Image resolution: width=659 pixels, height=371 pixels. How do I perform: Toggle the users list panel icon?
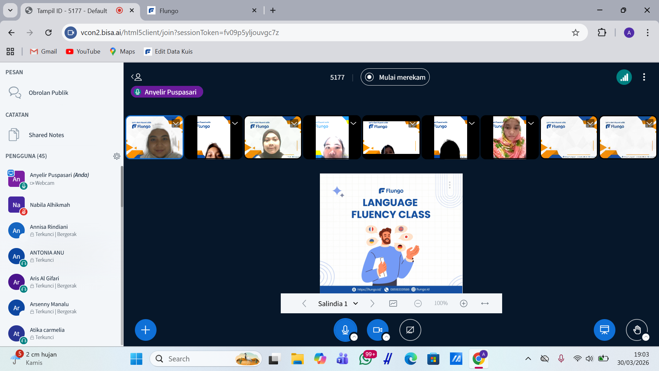tap(136, 77)
